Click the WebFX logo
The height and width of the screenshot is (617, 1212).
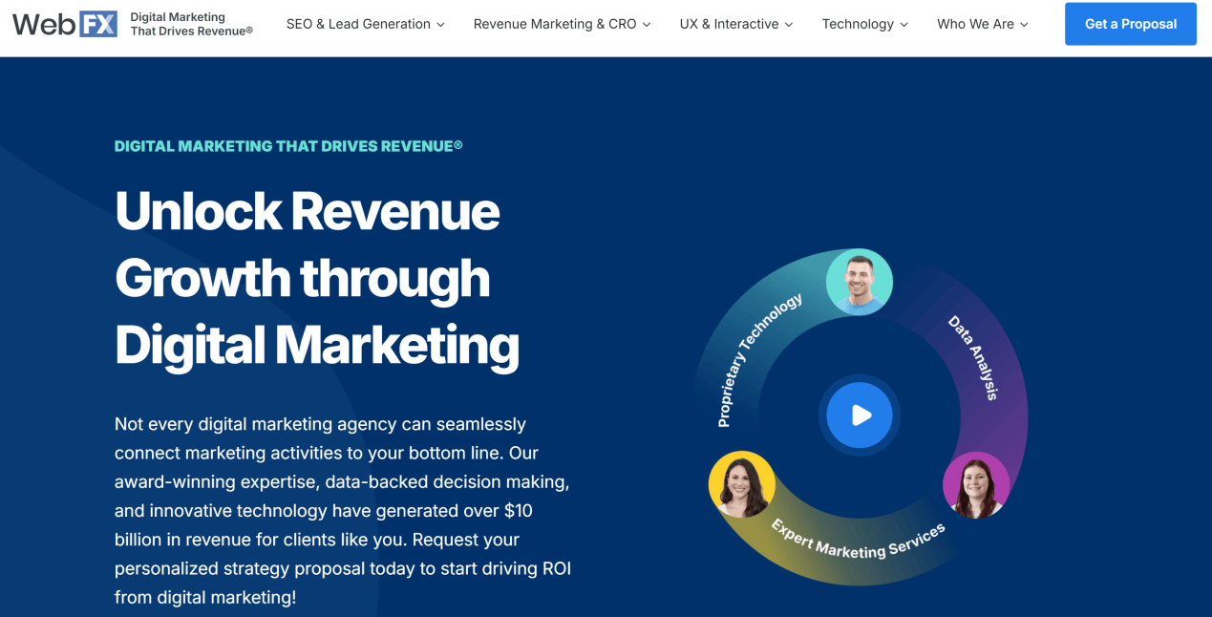tap(65, 24)
